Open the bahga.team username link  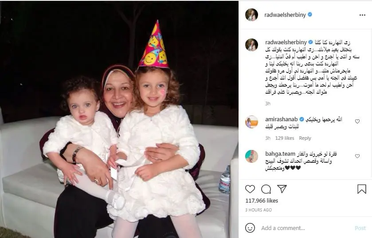coord(280,154)
